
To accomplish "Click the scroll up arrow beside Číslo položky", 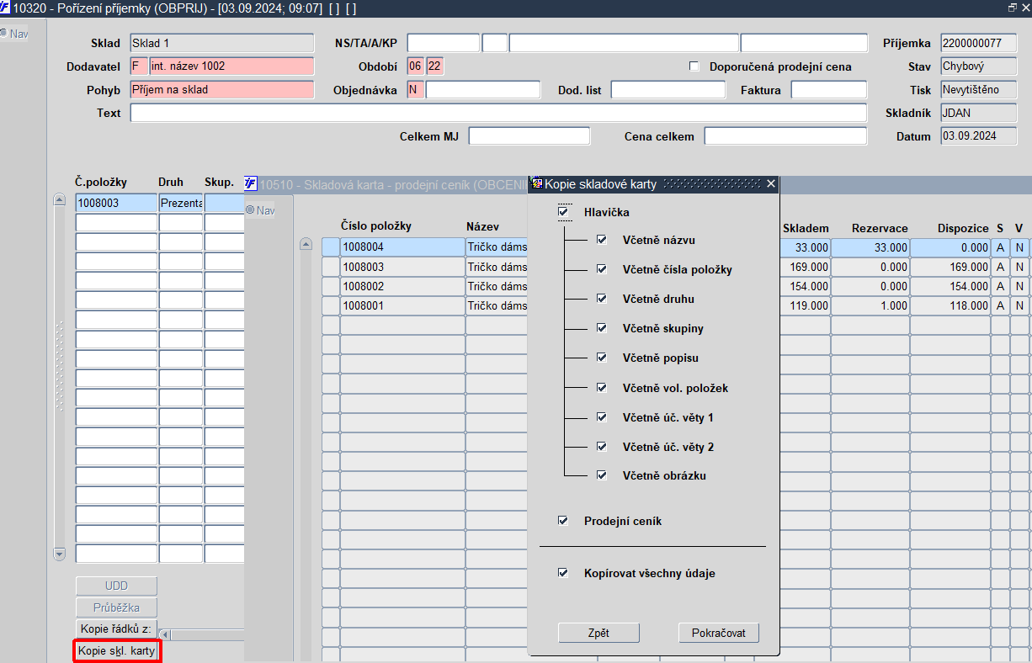I will point(306,245).
